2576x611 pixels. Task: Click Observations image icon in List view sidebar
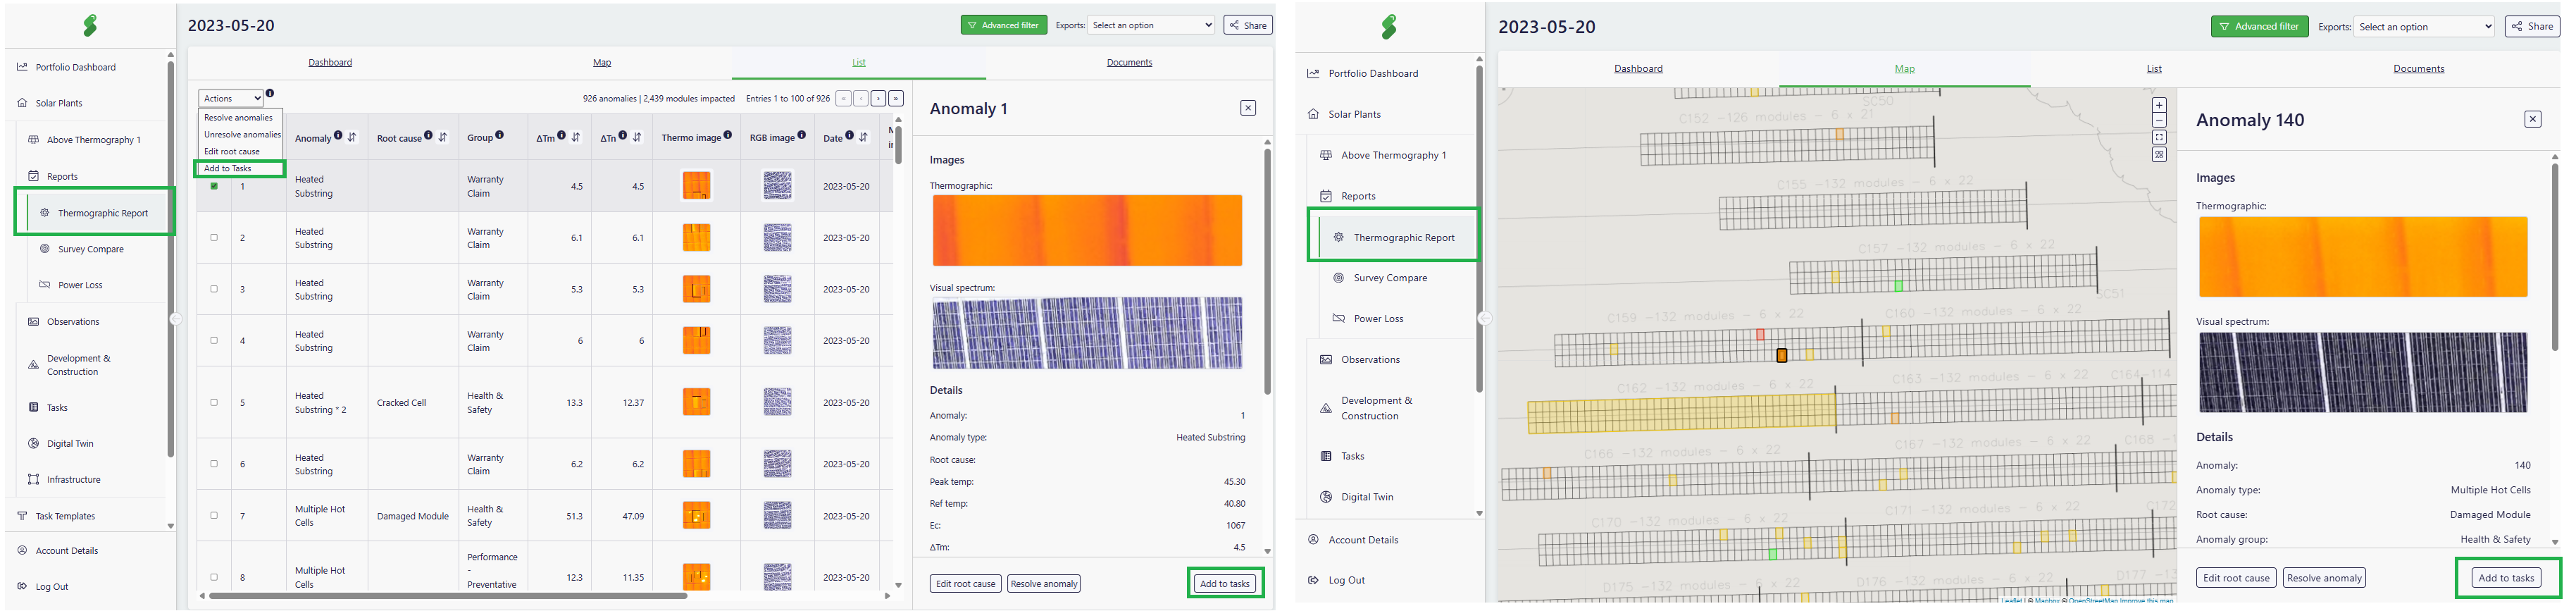pos(33,322)
